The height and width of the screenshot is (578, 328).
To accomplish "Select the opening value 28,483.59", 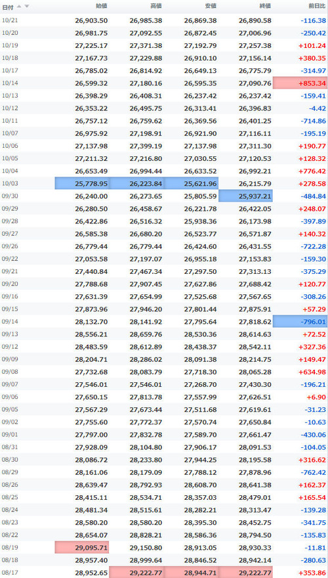I will (91, 347).
